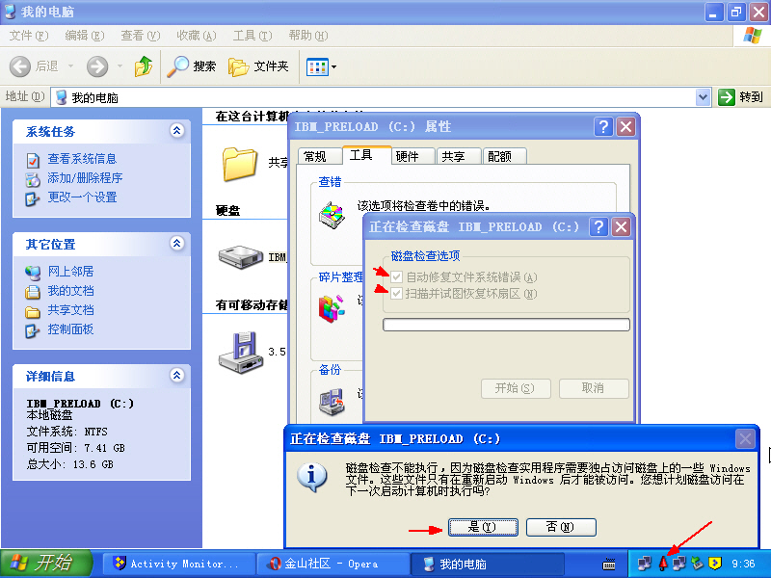Open 网上邻居 from other places
Image resolution: width=771 pixels, height=578 pixels.
tap(70, 272)
